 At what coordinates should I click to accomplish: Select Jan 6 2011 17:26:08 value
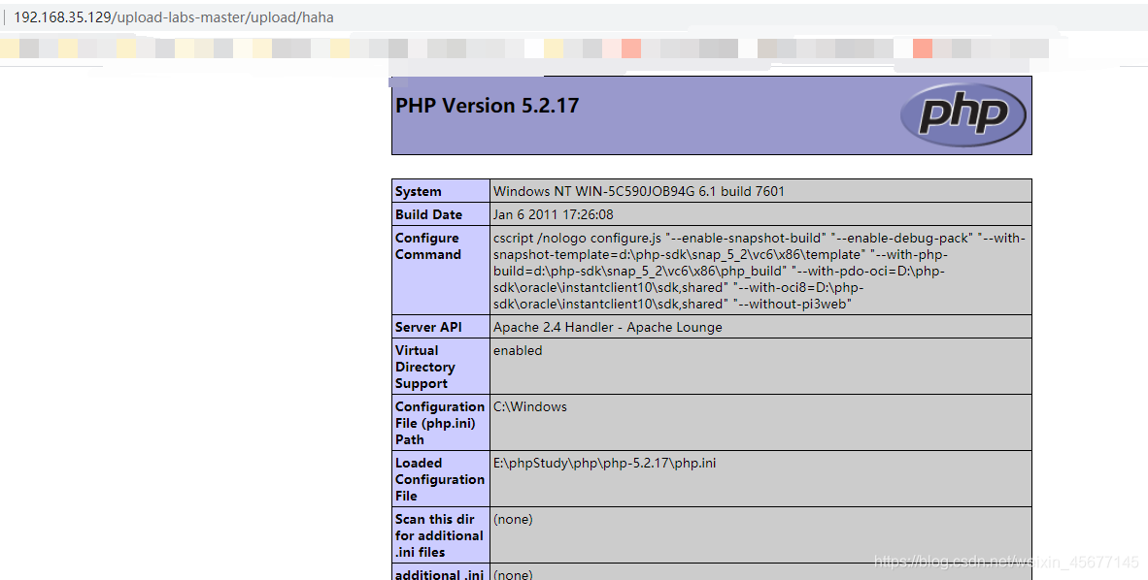click(553, 215)
